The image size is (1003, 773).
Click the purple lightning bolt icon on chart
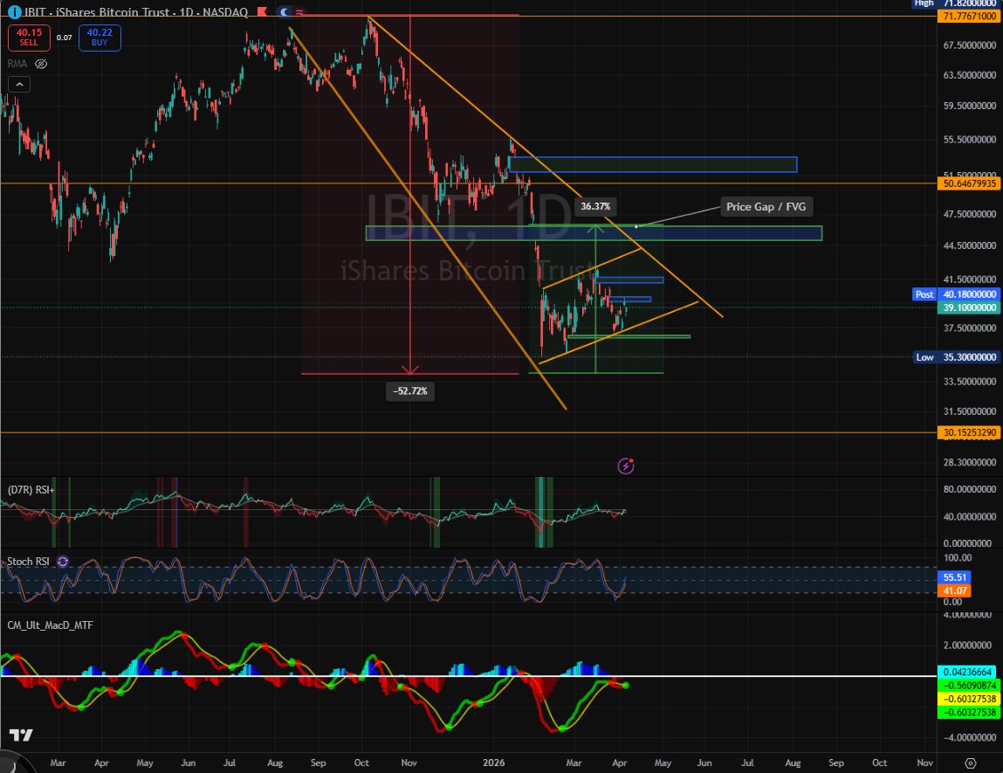[x=626, y=466]
